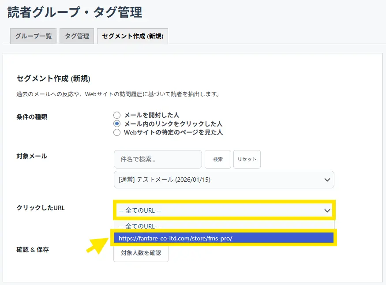Open the グループ一覧 tab
This screenshot has height=285, width=386.
[33, 36]
